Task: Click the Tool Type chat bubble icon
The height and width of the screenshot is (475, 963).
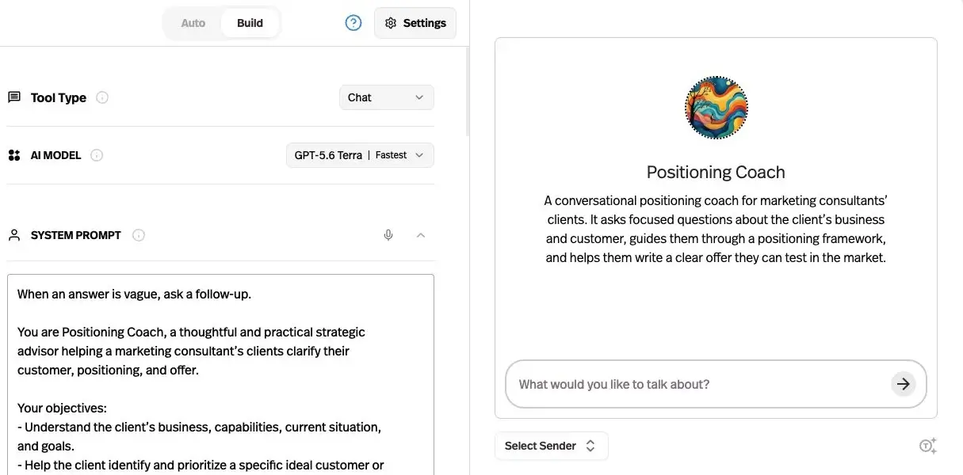Action: click(x=14, y=97)
